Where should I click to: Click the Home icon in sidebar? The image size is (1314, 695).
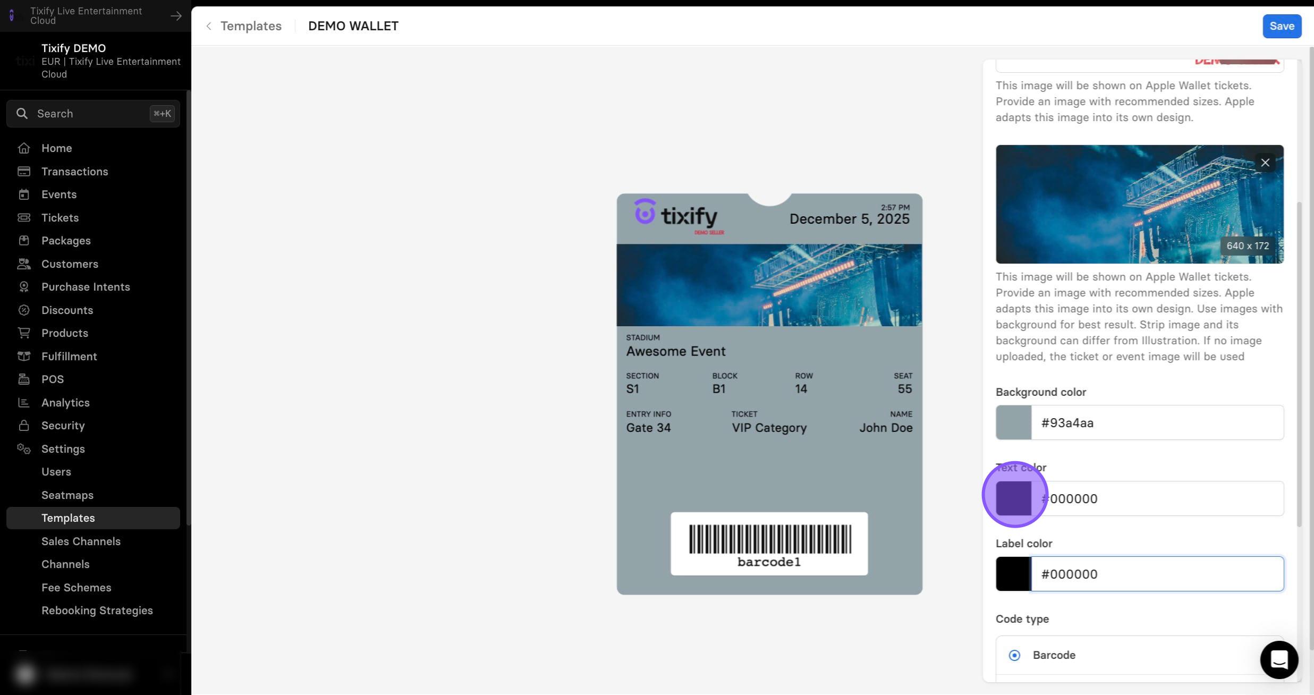pos(23,148)
